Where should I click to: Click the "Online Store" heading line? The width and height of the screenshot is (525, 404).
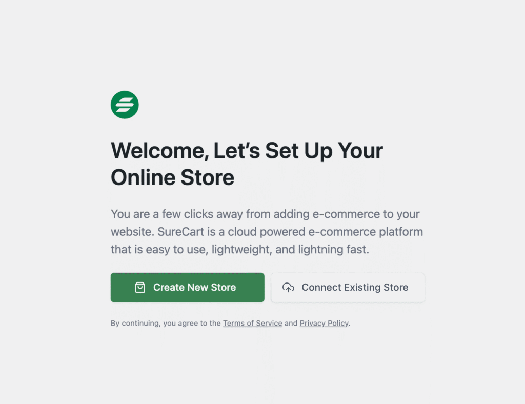click(x=172, y=177)
